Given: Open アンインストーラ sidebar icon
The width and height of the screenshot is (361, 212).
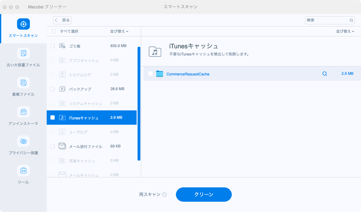Looking at the screenshot, I should [23, 112].
